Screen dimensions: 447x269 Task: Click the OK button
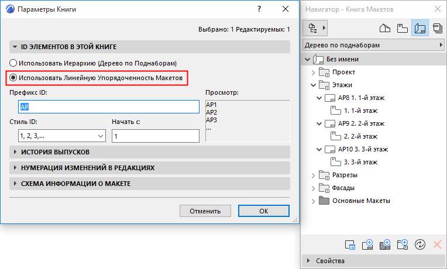point(264,211)
